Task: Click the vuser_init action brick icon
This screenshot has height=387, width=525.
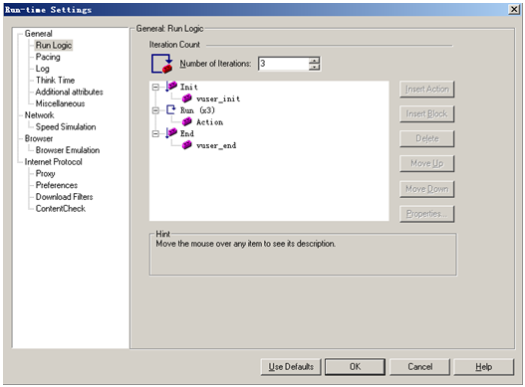Action: click(x=187, y=98)
